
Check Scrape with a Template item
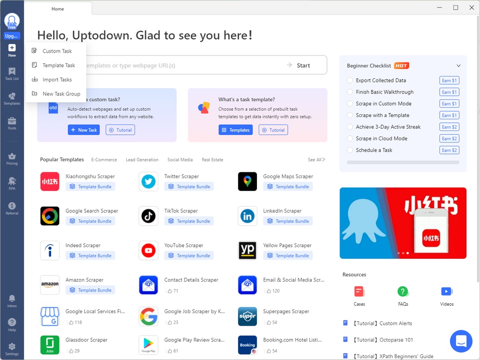click(x=350, y=115)
